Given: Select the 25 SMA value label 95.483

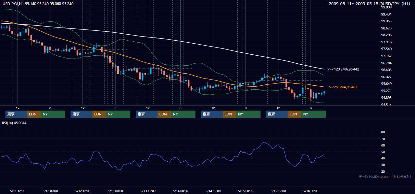Looking at the screenshot, I should 342,87.
